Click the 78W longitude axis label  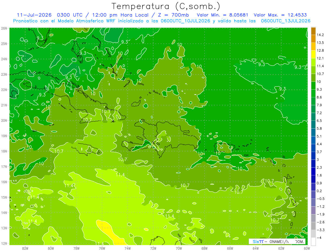click(76, 248)
